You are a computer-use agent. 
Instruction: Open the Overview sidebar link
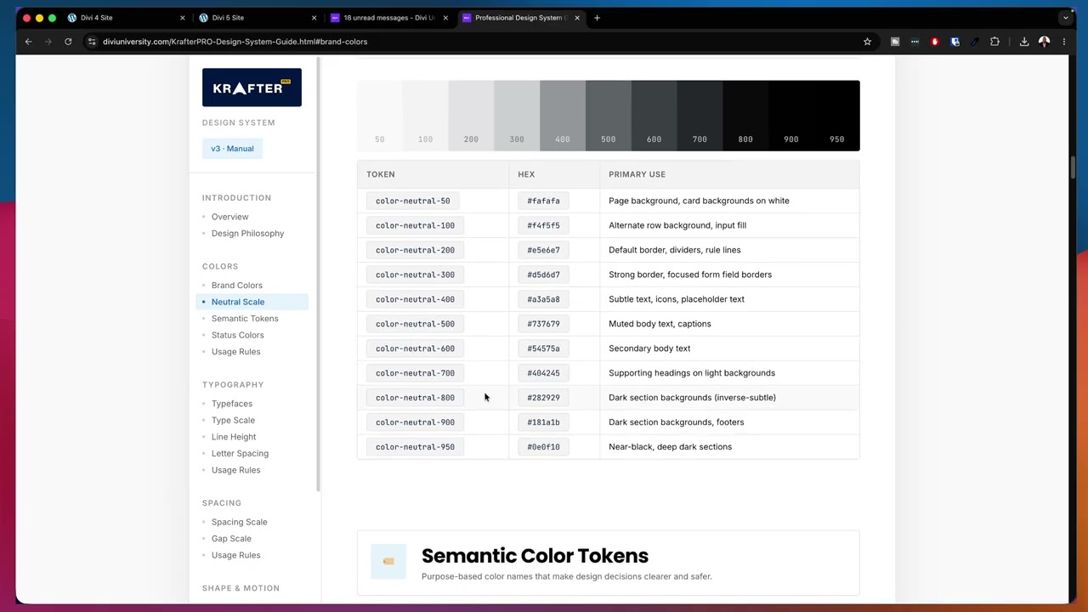[x=229, y=217]
